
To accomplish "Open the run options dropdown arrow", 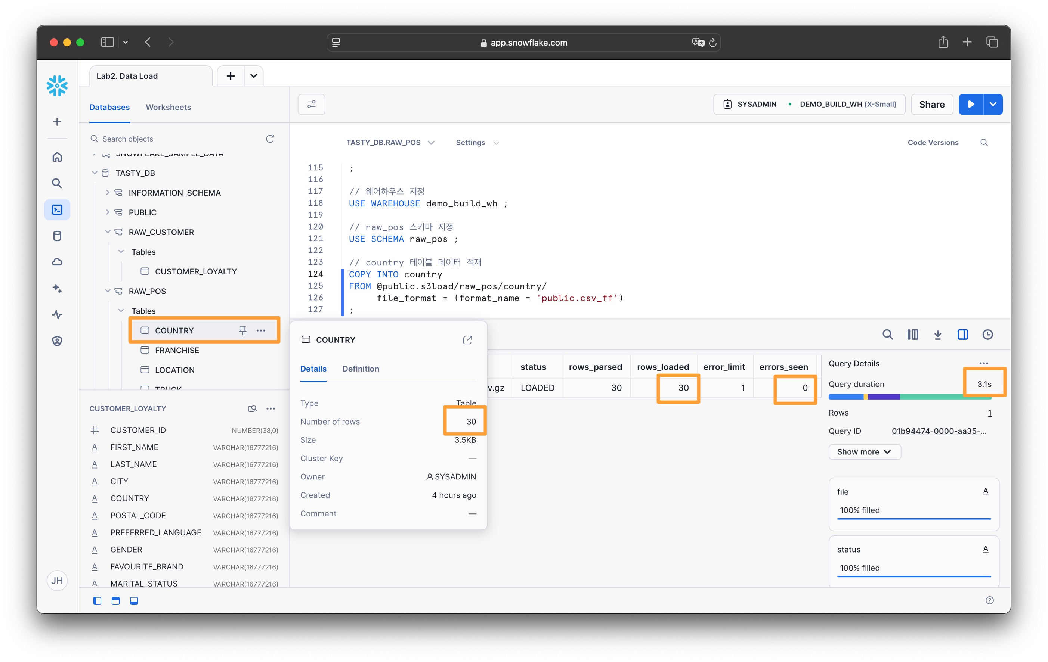I will point(993,105).
